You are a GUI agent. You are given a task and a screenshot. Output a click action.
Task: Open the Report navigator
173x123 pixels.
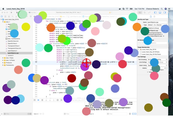(31, 16)
